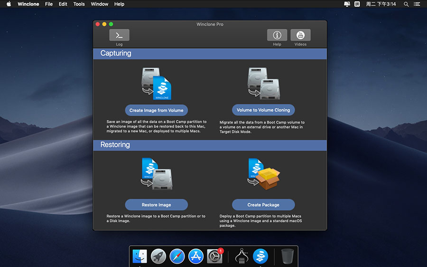Click the Create Package box icon
Screen dimensions: 427x267
[263, 174]
